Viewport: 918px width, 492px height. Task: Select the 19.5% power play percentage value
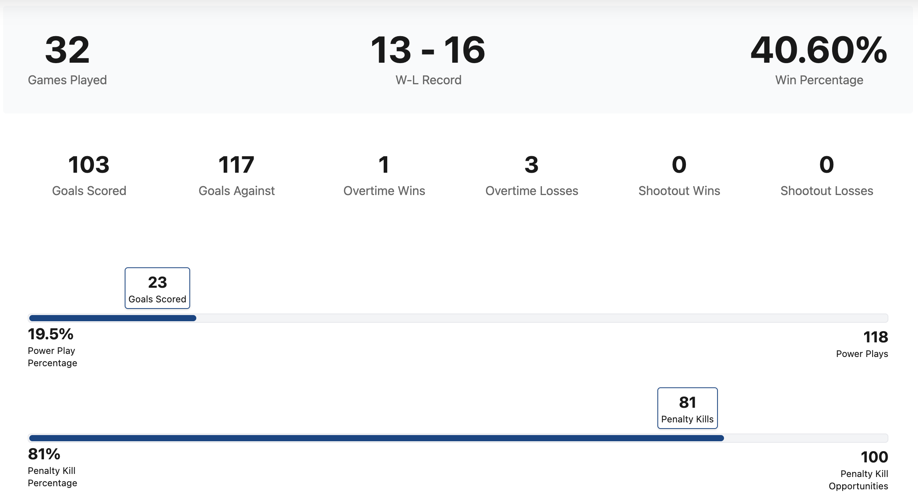50,334
